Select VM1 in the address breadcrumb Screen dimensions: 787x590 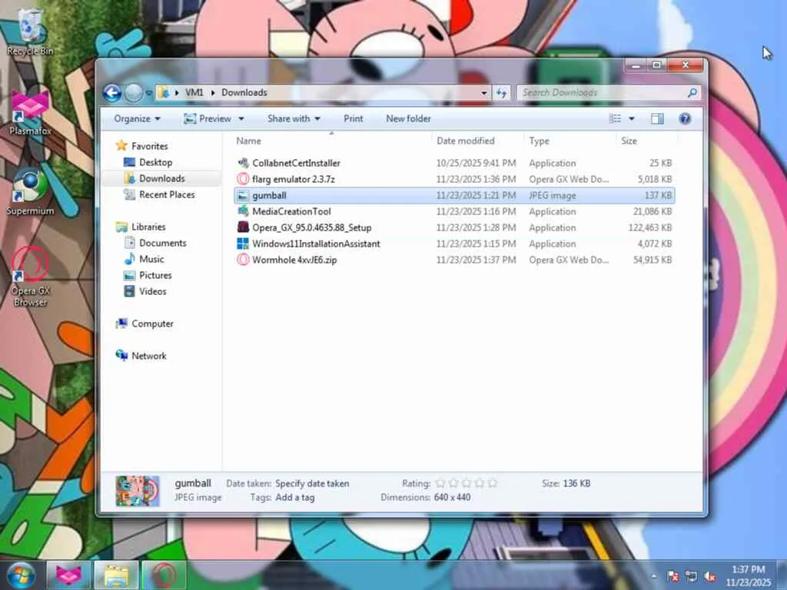(x=194, y=93)
